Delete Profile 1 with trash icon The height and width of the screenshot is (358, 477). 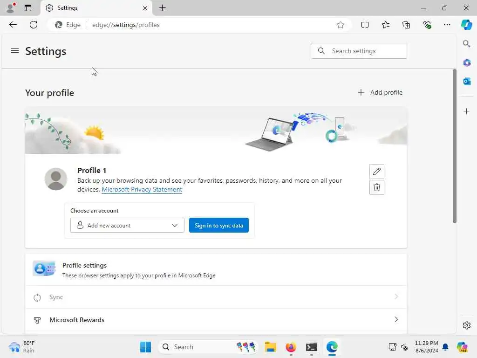tap(376, 187)
